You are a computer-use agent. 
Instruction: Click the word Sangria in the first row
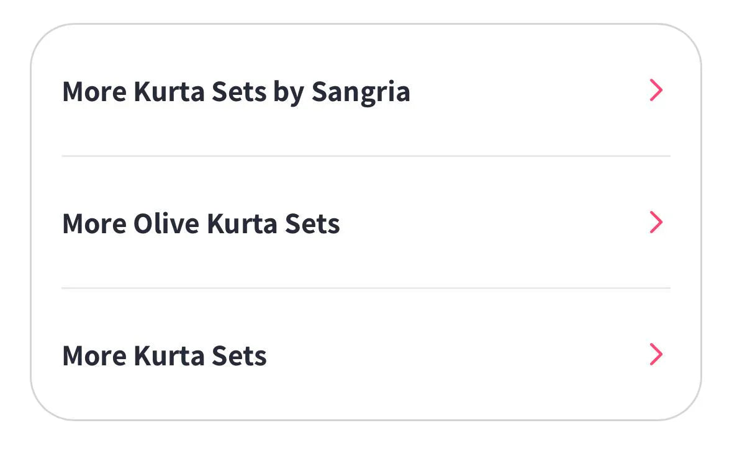[x=360, y=92]
